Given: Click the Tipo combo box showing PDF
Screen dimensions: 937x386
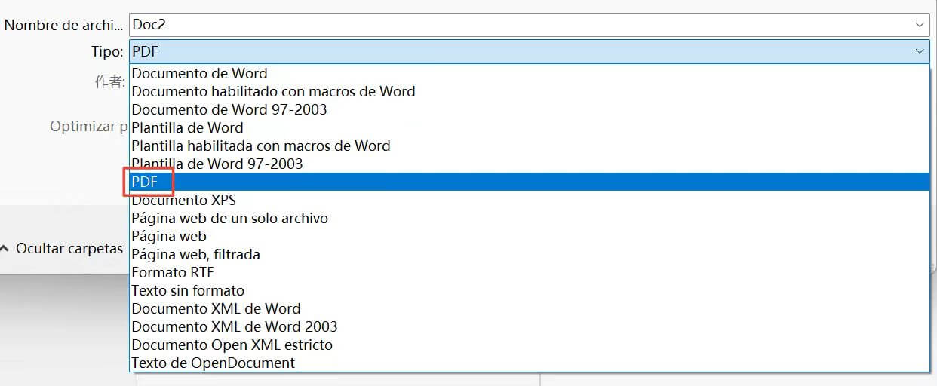Looking at the screenshot, I should click(530, 51).
